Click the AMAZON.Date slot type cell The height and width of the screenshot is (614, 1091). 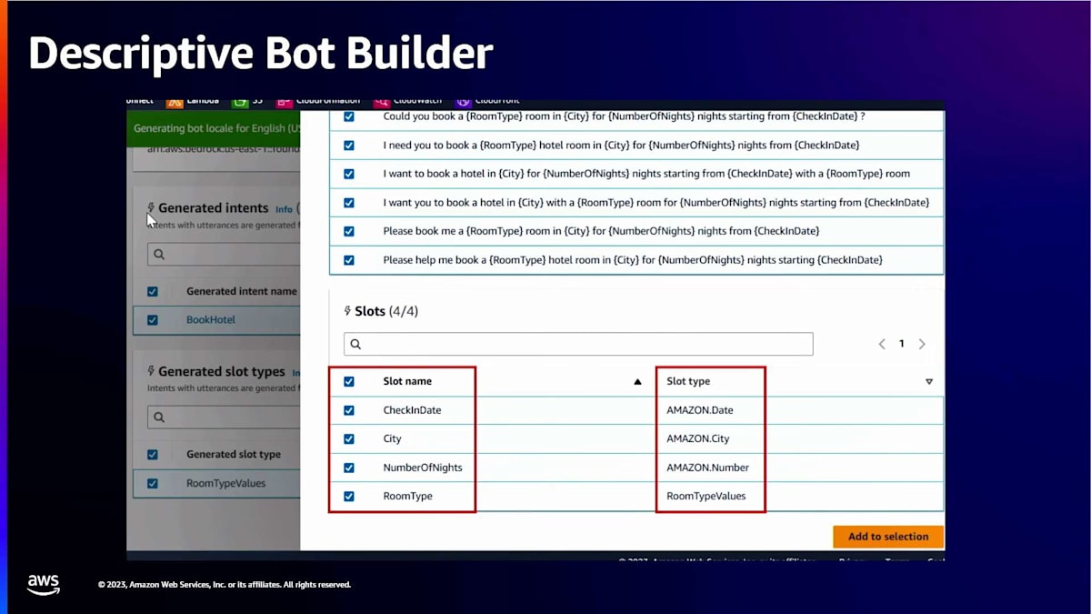point(700,410)
